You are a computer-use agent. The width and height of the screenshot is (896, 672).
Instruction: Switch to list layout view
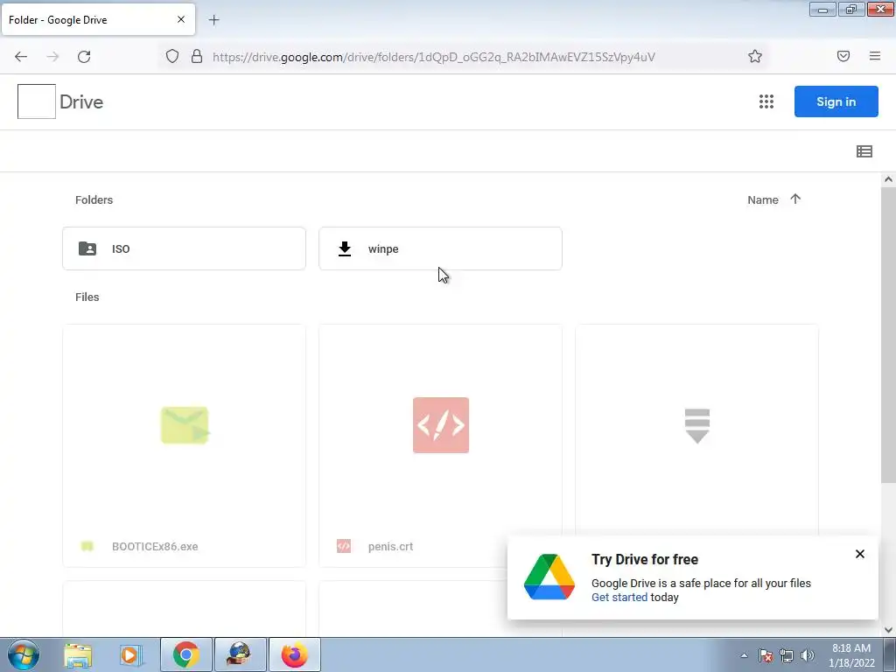coord(864,151)
